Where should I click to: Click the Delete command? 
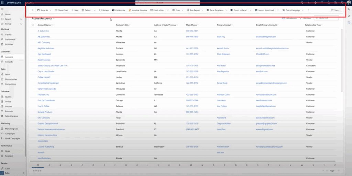pyautogui.click(x=86, y=10)
